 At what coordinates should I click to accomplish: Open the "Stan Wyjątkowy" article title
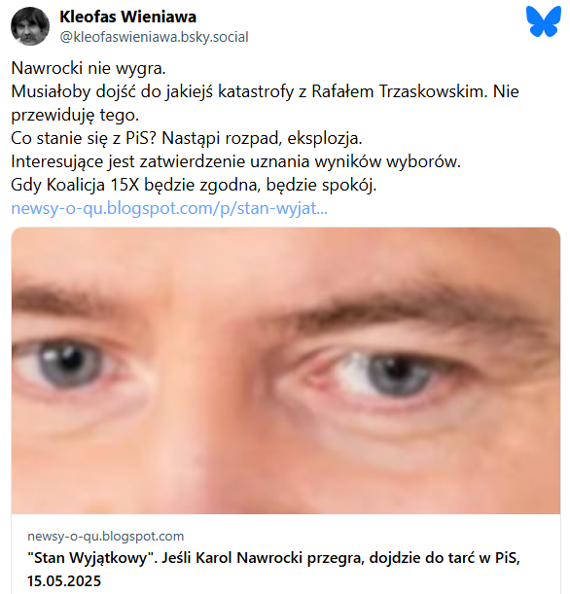273,570
